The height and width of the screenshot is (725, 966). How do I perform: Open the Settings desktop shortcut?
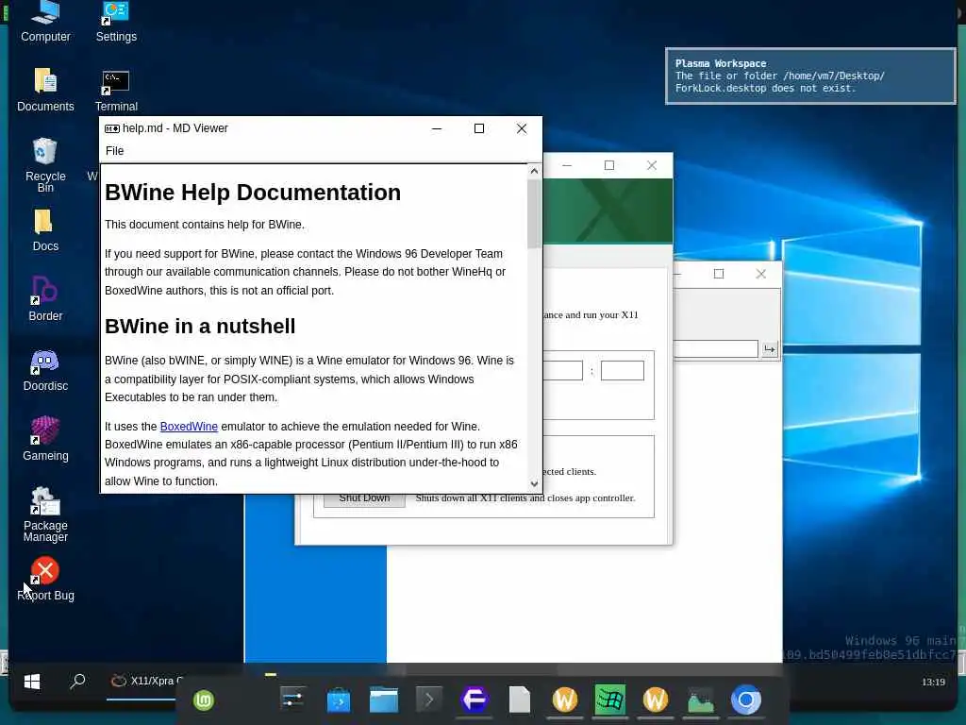tap(116, 24)
